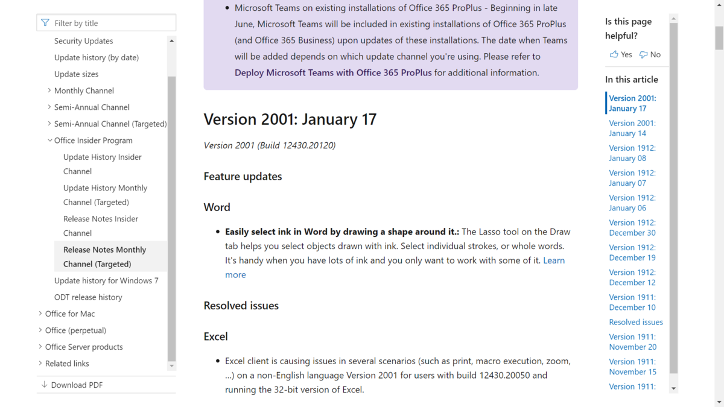Expand Semi-Annual Channel (Targeted) node
The height and width of the screenshot is (407, 724).
pyautogui.click(x=49, y=124)
